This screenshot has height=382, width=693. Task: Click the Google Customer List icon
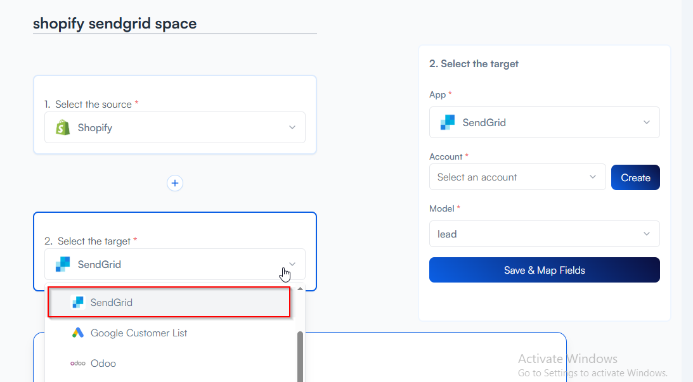click(77, 333)
